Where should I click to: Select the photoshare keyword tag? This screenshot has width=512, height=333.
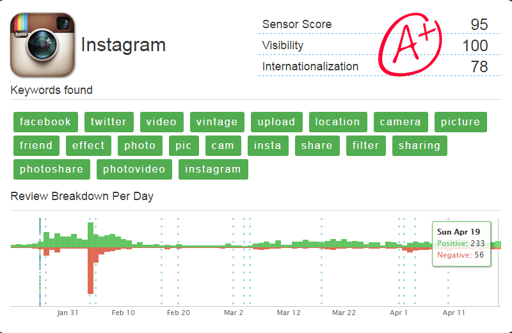(x=52, y=169)
